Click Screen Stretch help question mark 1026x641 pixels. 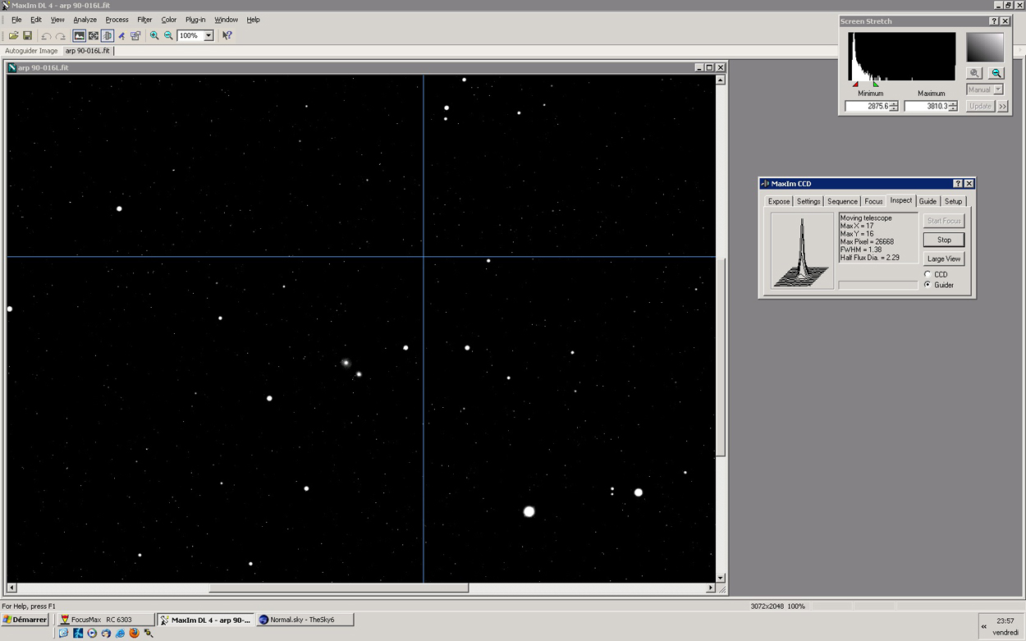(994, 21)
